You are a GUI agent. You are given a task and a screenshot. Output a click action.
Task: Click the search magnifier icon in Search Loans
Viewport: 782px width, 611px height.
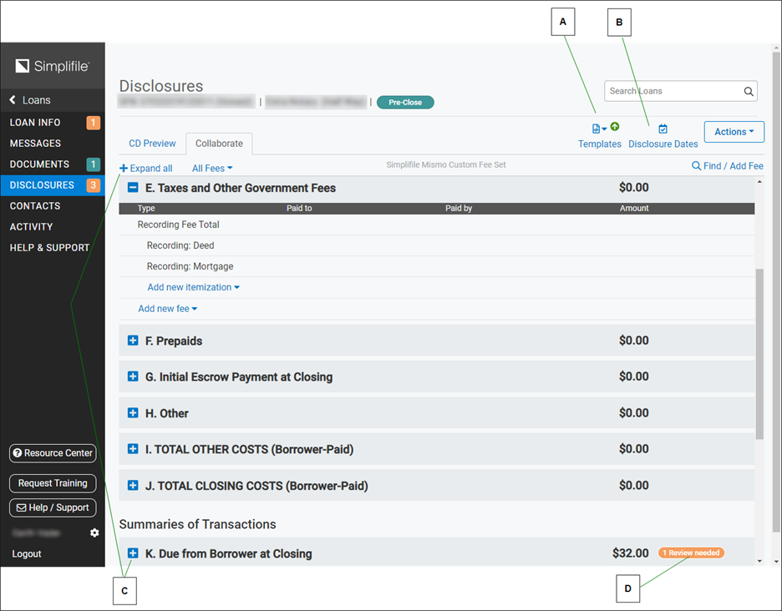coord(748,91)
